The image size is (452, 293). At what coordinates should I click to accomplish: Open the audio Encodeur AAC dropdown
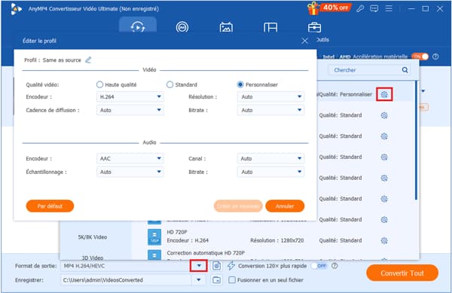tap(130, 158)
